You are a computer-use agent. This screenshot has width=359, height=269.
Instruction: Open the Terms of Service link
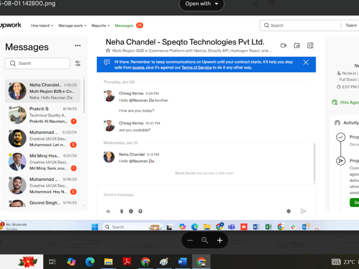[196, 68]
